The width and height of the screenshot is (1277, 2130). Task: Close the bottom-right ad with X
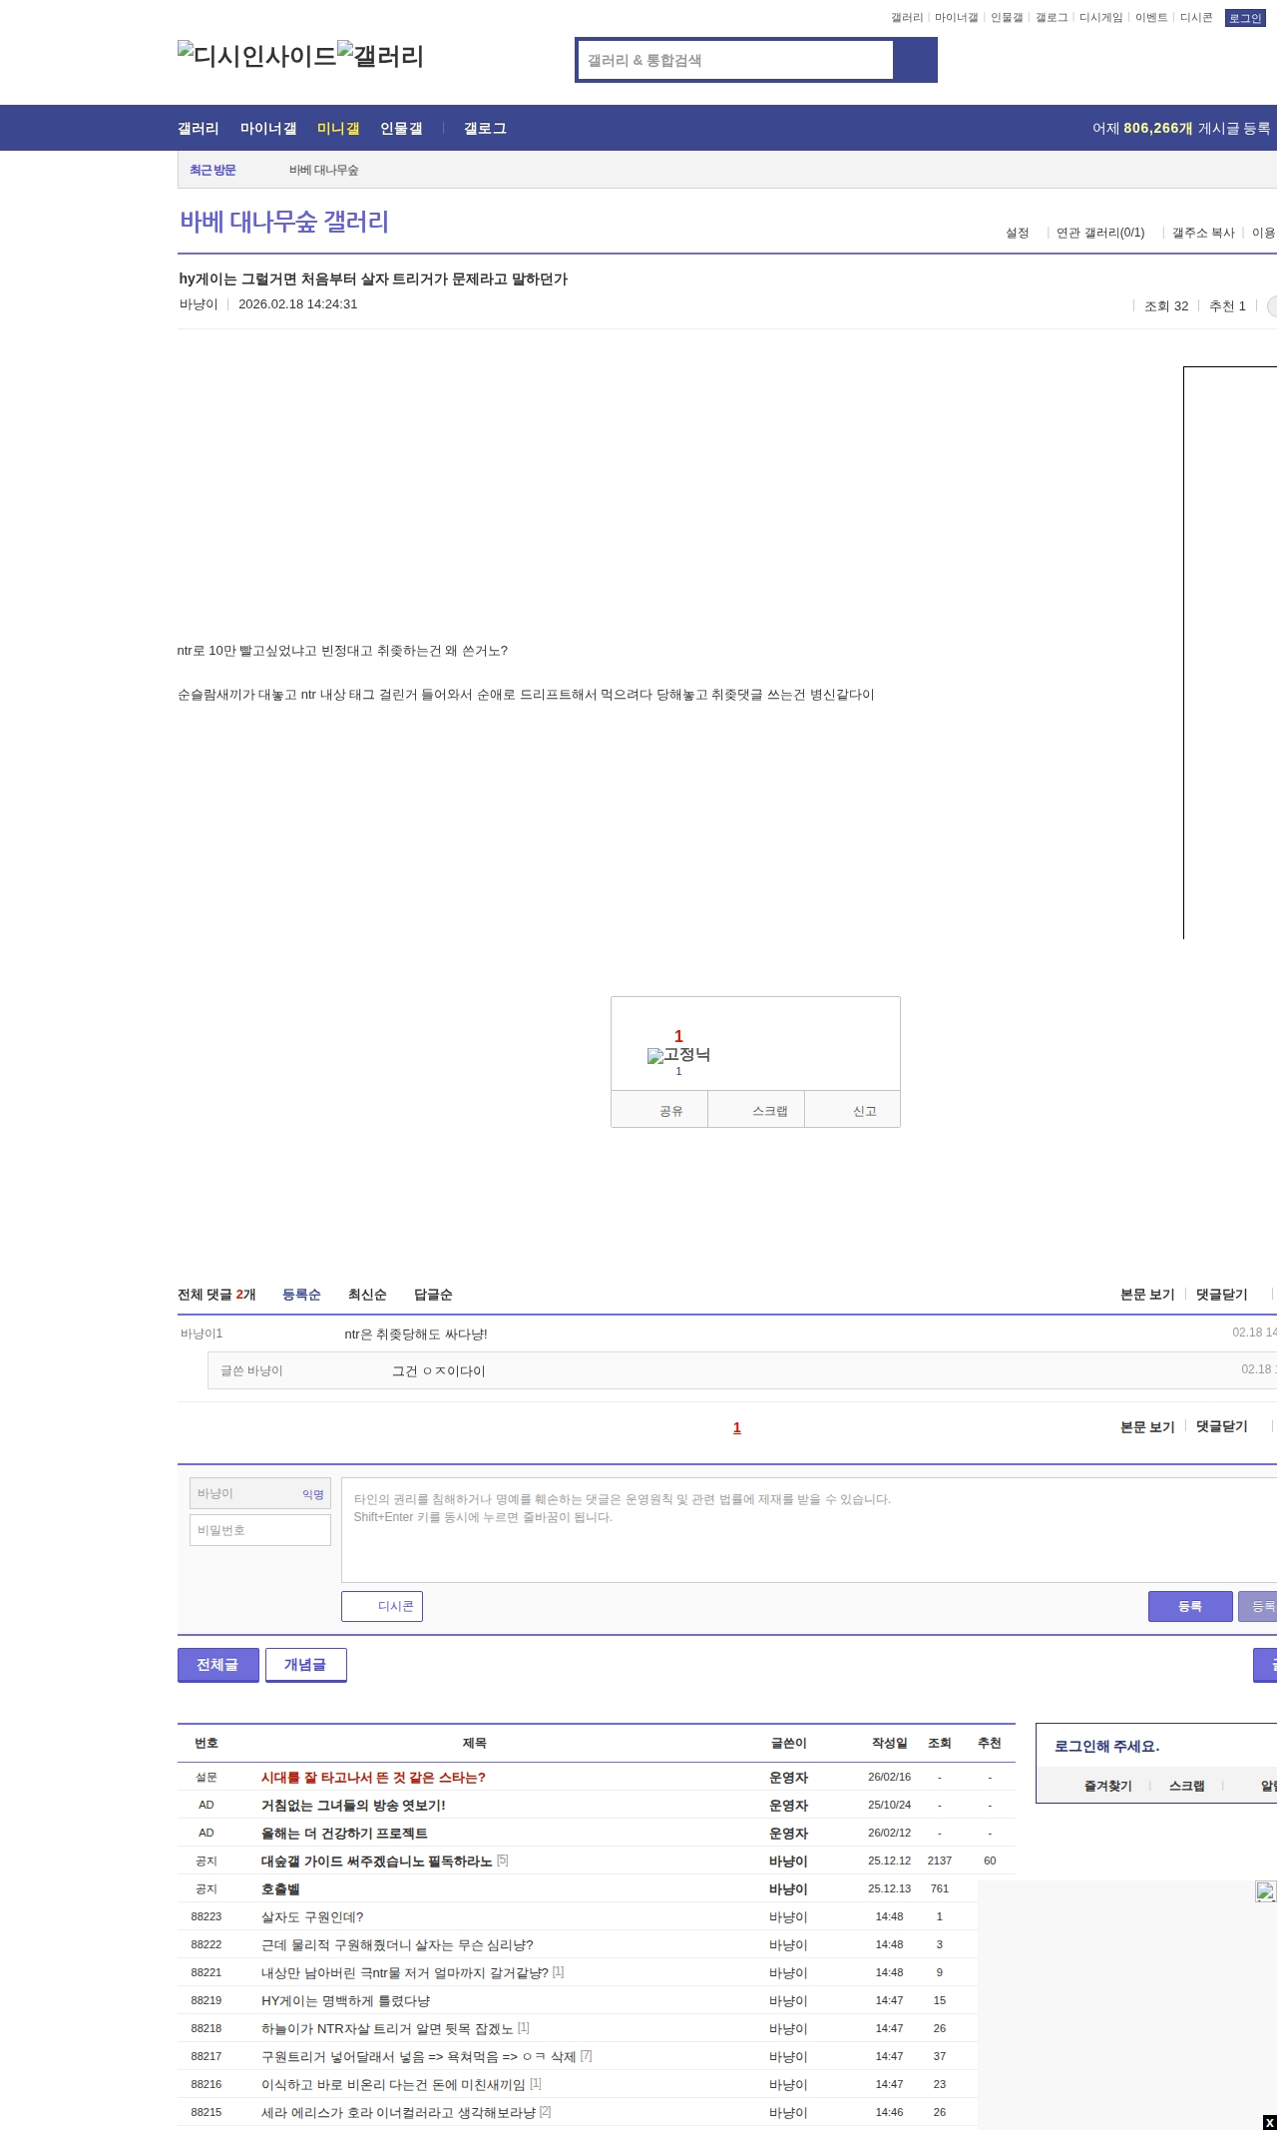tap(1269, 2122)
